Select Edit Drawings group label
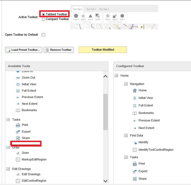Viewport: 191px width, 185px height. point(21,169)
